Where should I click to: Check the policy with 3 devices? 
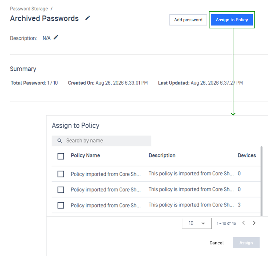pos(61,205)
